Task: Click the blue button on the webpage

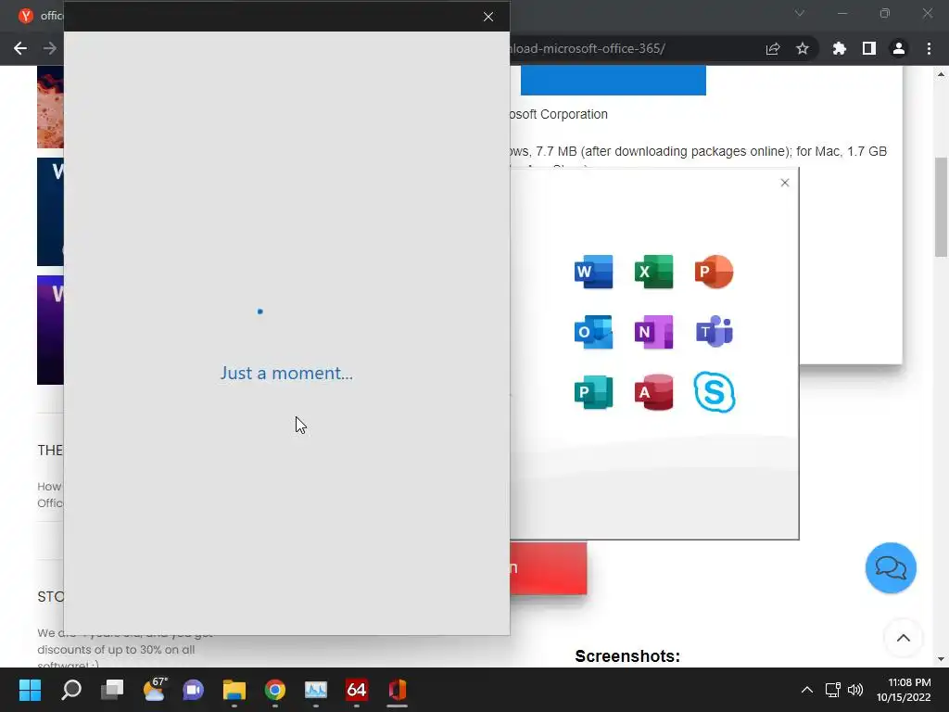Action: tap(614, 80)
